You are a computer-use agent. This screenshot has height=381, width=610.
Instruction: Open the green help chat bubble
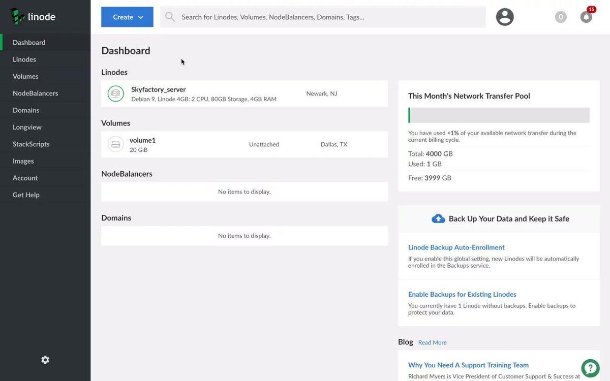click(x=590, y=368)
